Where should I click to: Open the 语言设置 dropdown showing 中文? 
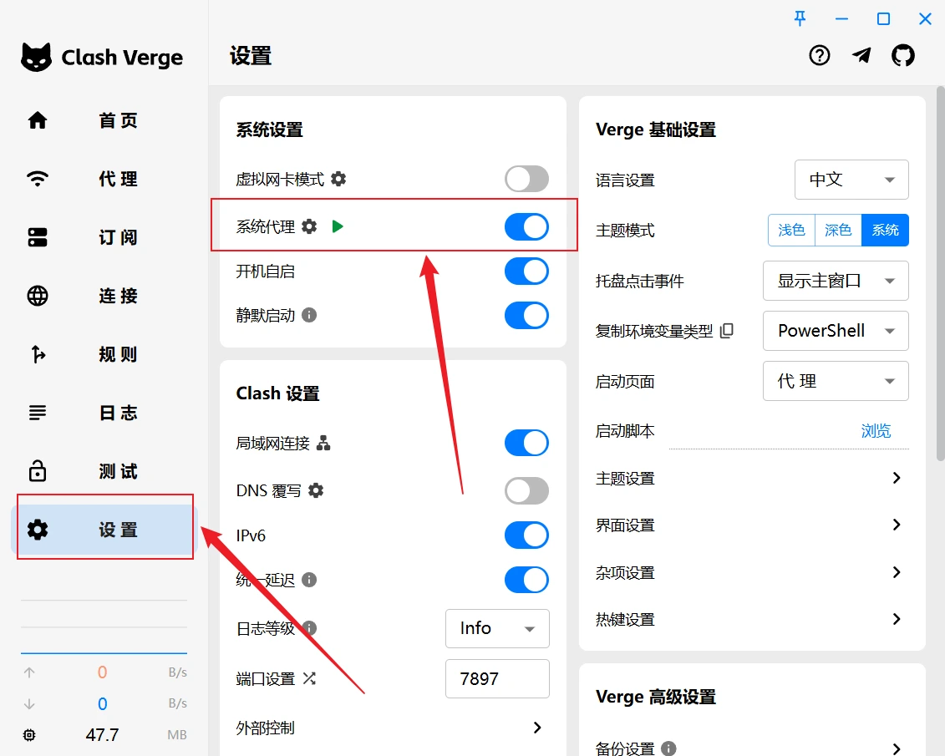[x=851, y=180]
